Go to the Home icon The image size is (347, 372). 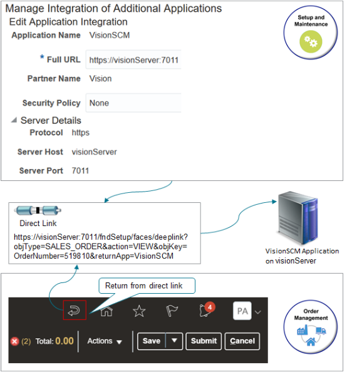point(106,311)
